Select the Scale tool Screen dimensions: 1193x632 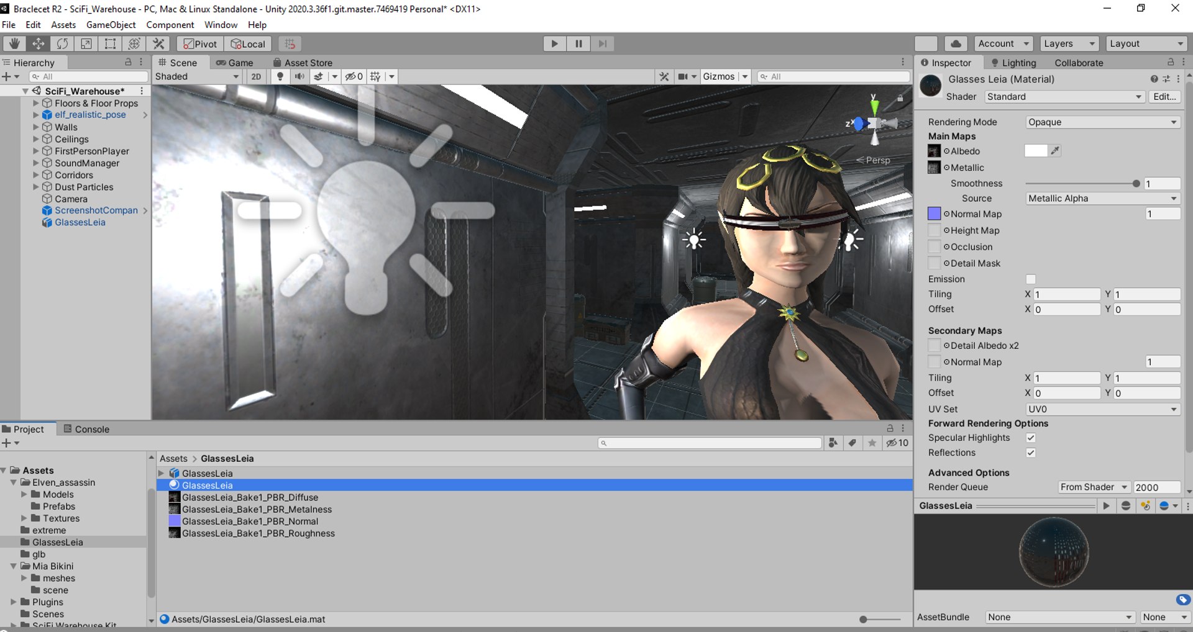(86, 43)
